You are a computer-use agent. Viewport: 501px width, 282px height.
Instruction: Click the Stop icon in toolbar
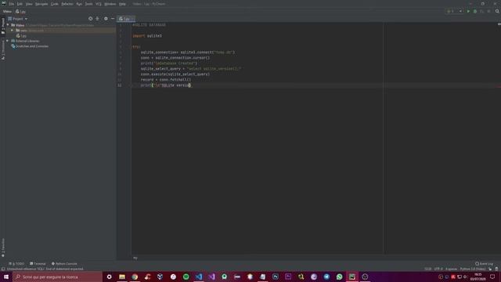point(488,11)
